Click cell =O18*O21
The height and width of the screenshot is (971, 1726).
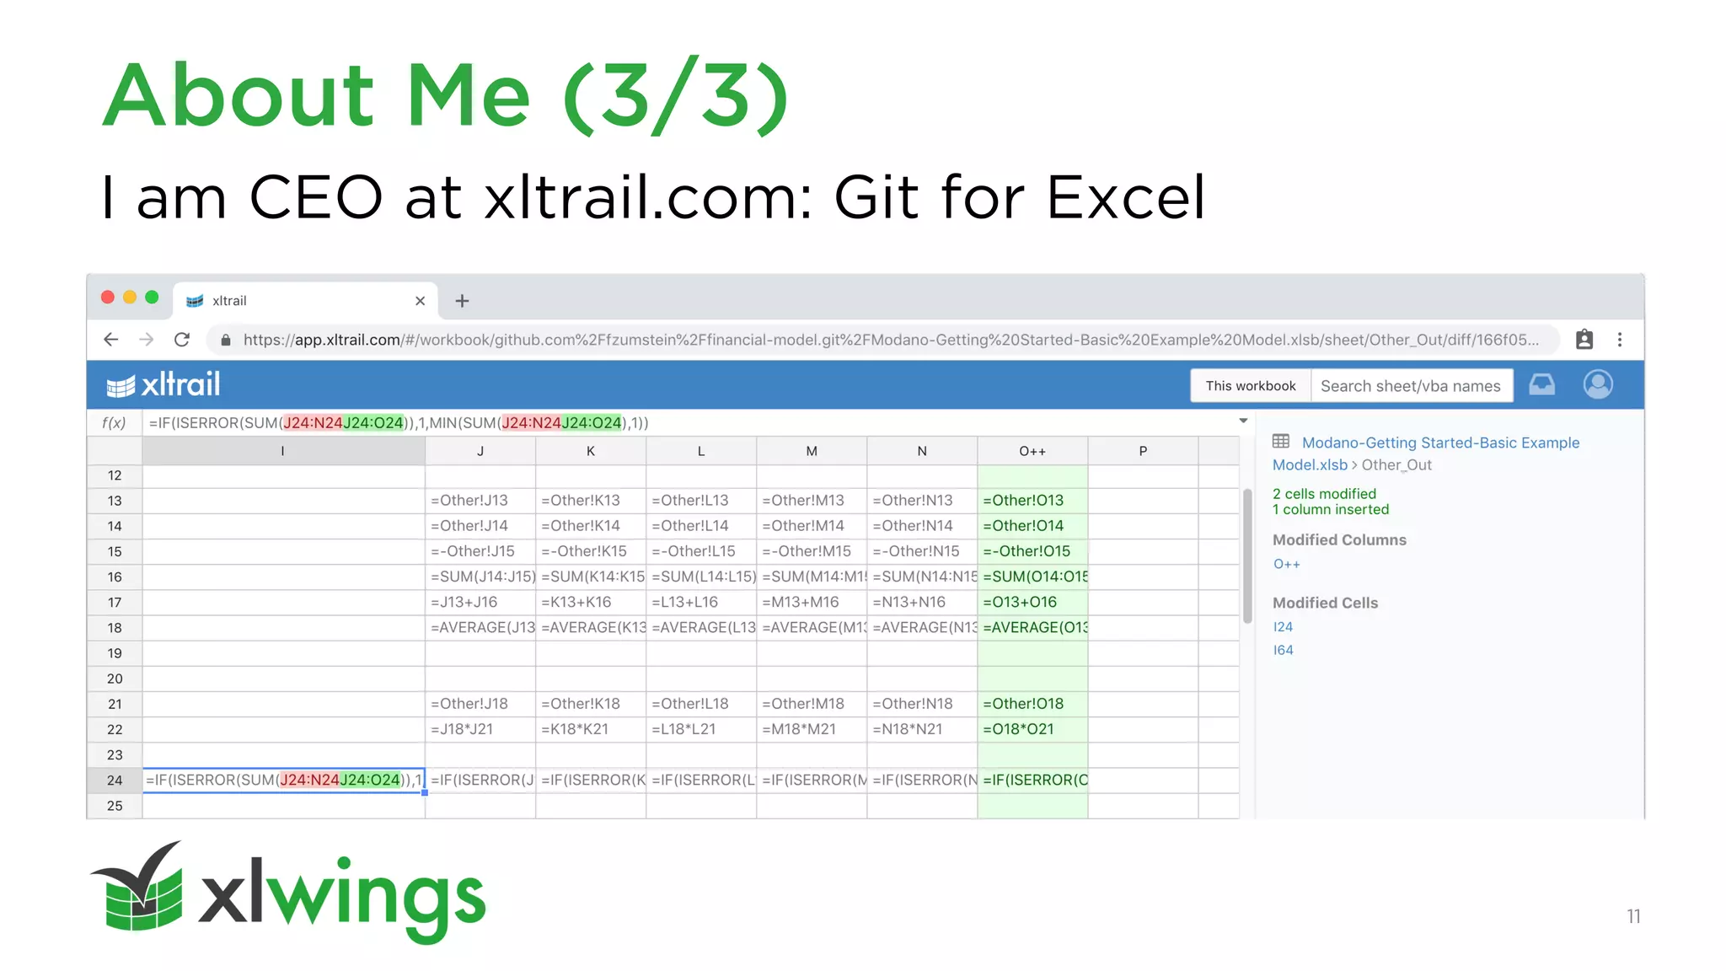[x=1032, y=729]
